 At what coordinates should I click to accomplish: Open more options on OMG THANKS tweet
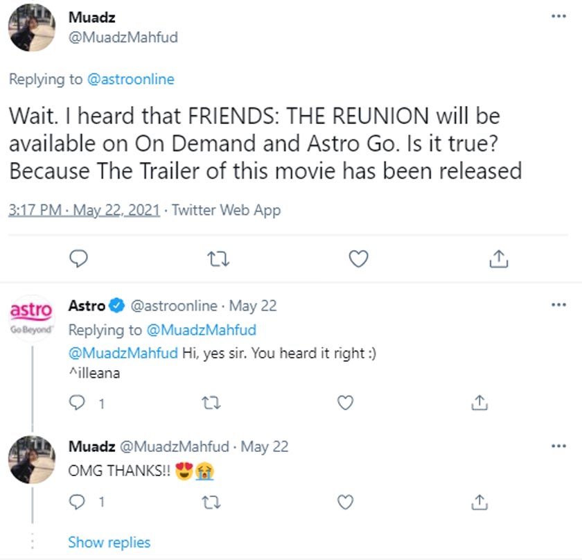click(x=558, y=446)
